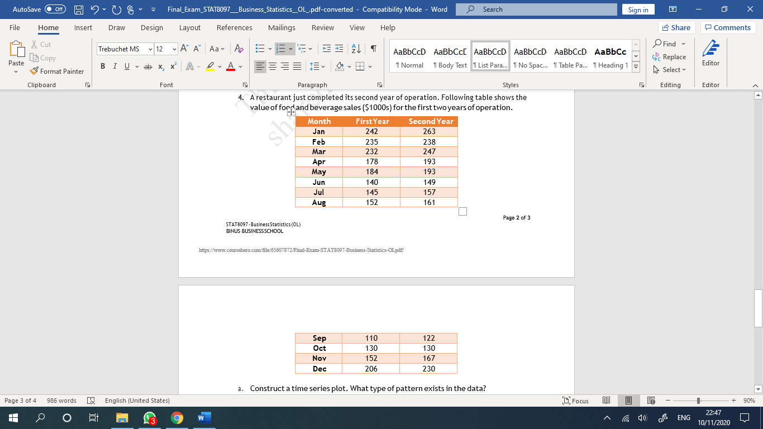Viewport: 763px width, 429px height.
Task: Click the Copy icon in Clipboard group
Action: point(35,58)
